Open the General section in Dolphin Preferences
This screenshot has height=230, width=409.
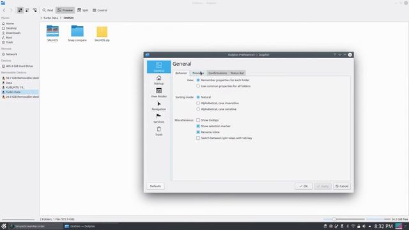click(158, 66)
